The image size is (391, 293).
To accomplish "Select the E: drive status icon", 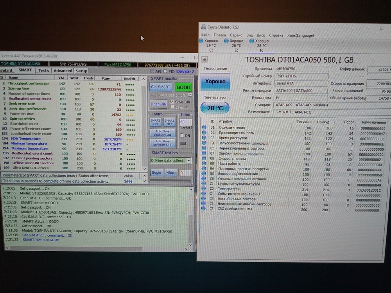I will (227, 41).
